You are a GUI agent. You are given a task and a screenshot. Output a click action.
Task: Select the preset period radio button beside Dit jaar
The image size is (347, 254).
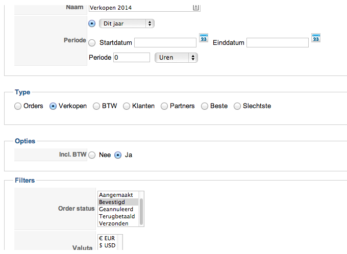point(92,23)
